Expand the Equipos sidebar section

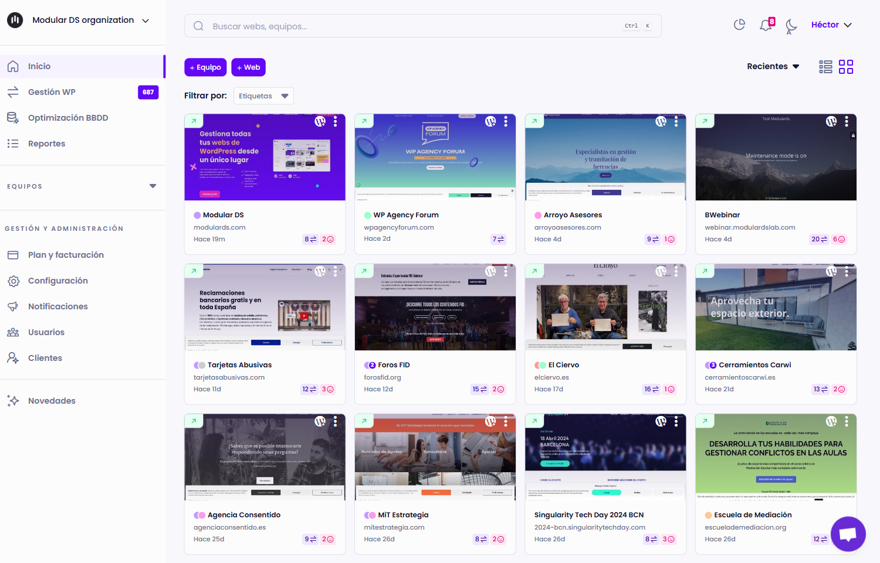(x=153, y=186)
